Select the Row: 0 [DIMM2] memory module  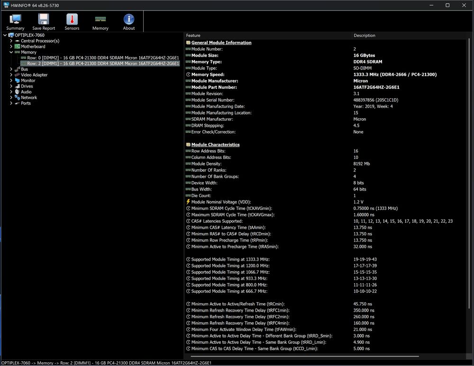click(103, 58)
